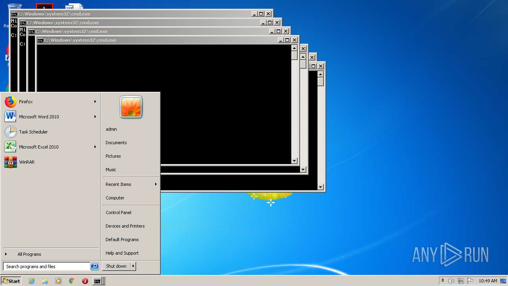
Task: Click scroll up arrow in frontmost cmd window
Action: tap(294, 48)
